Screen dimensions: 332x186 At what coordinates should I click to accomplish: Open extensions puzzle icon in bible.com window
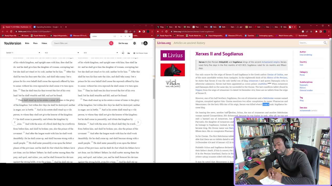tap(139, 32)
